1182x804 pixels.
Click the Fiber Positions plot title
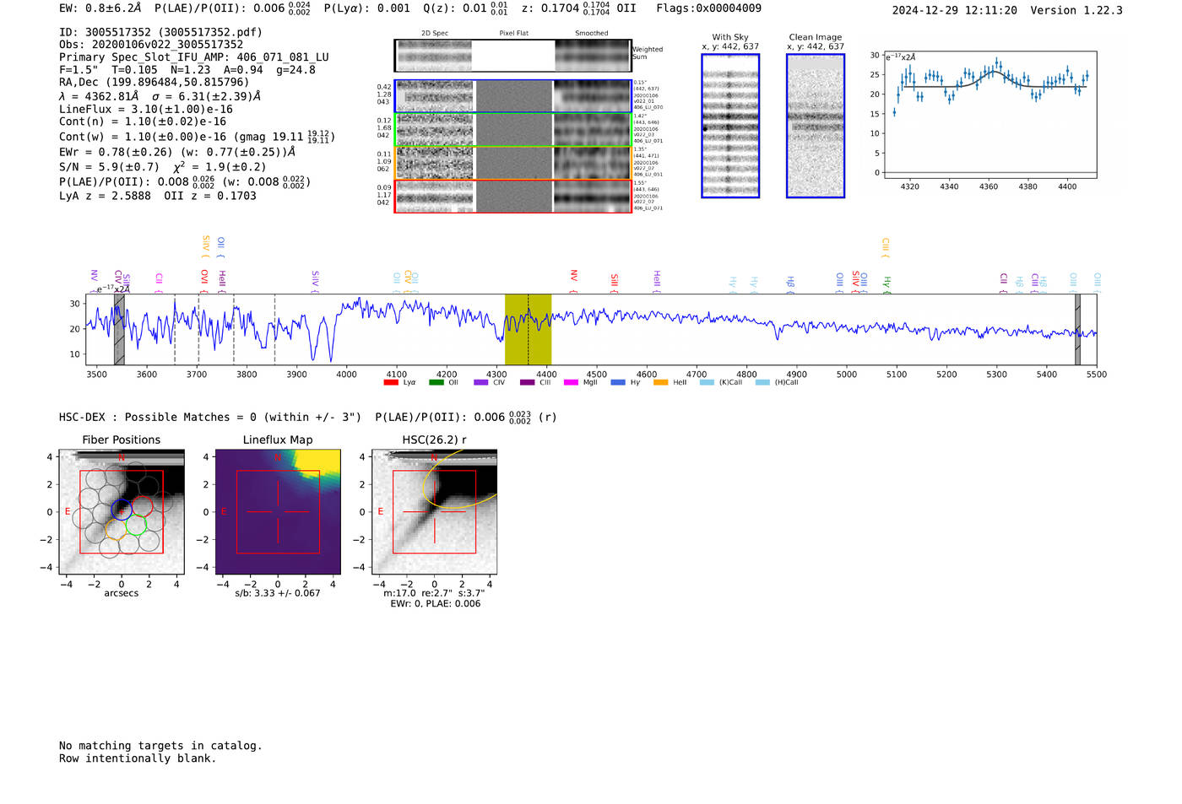click(x=122, y=440)
